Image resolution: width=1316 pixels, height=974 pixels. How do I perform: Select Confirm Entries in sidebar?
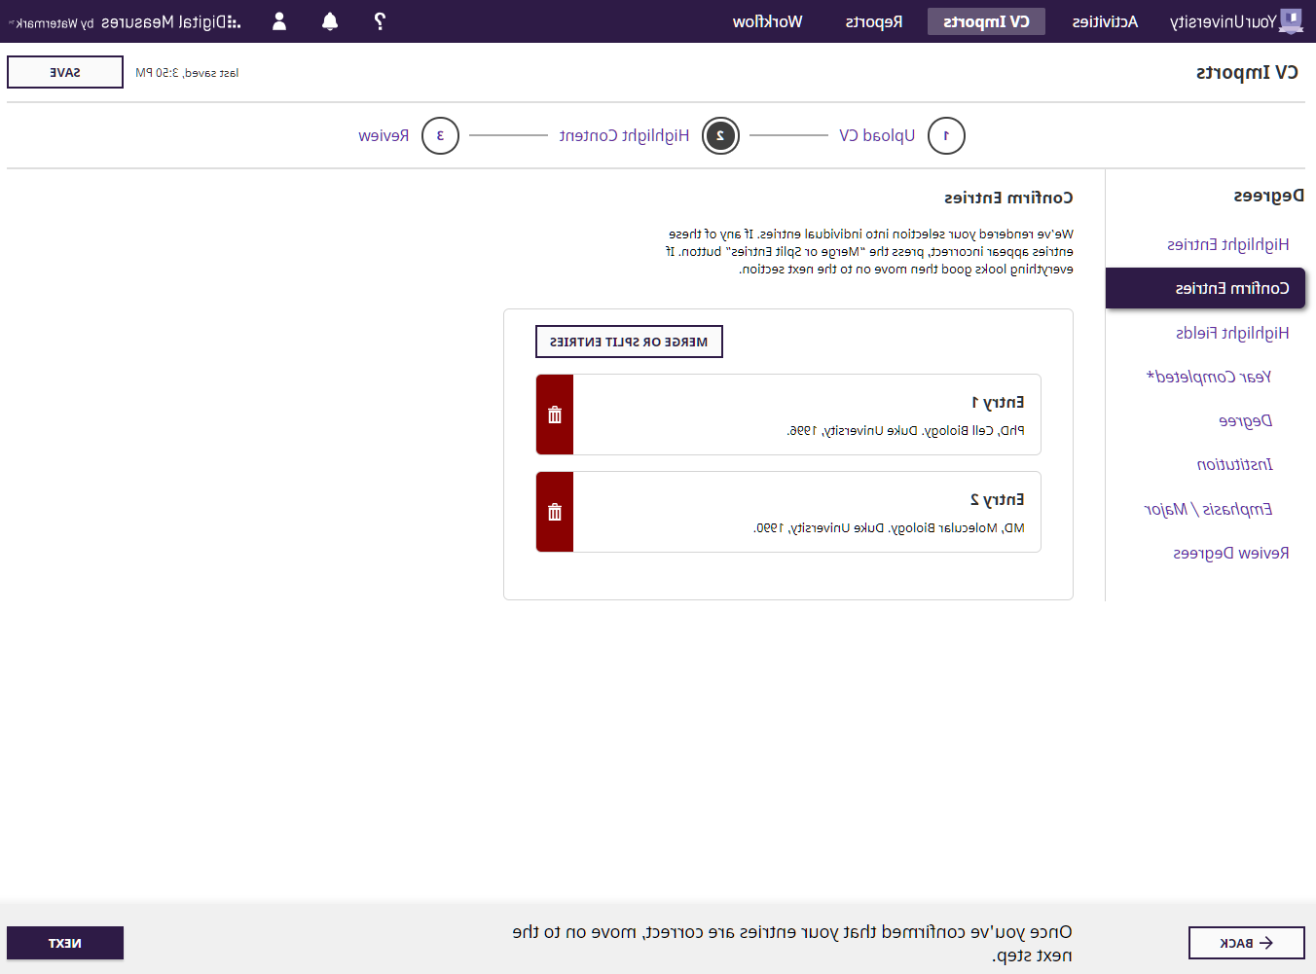click(1205, 288)
